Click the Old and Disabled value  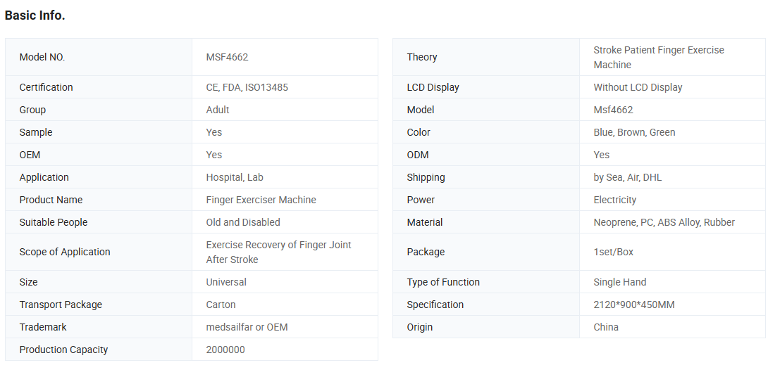(243, 222)
